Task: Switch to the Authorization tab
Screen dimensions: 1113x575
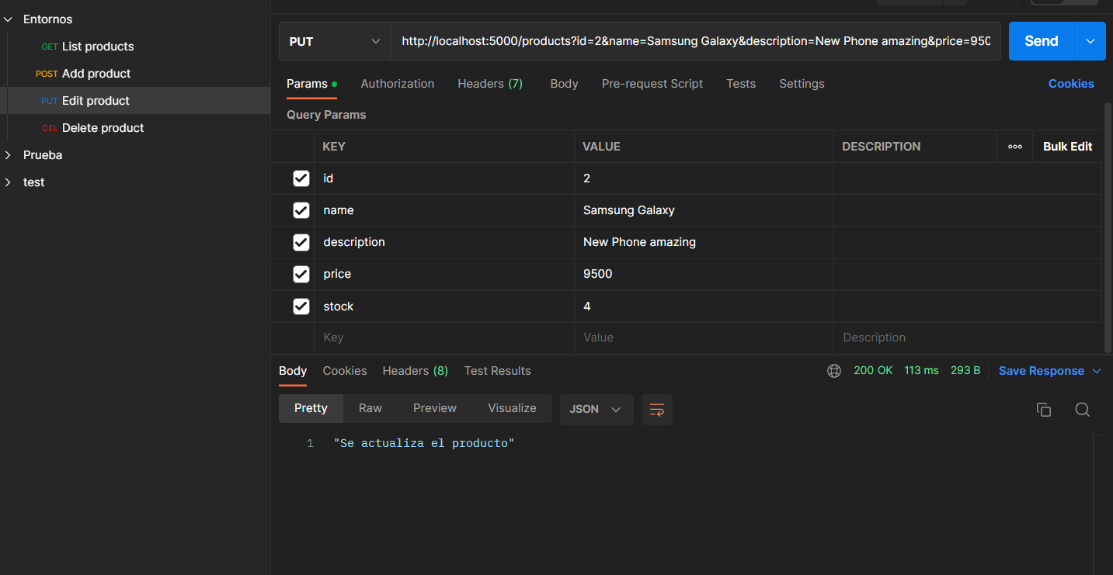Action: (398, 84)
